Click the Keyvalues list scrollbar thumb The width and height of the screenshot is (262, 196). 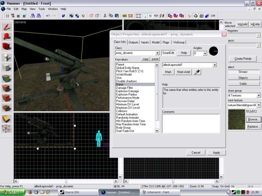pos(157,94)
